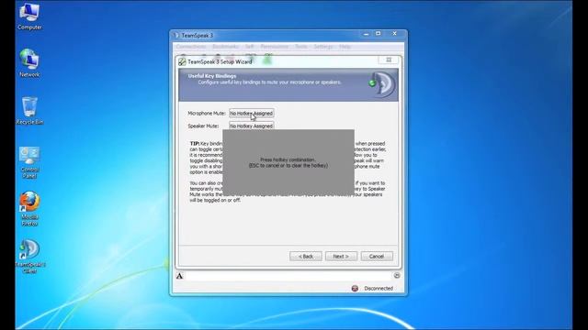This screenshot has height=330, width=588.
Task: Select the Control Panel desktop icon
Action: pyautogui.click(x=29, y=162)
